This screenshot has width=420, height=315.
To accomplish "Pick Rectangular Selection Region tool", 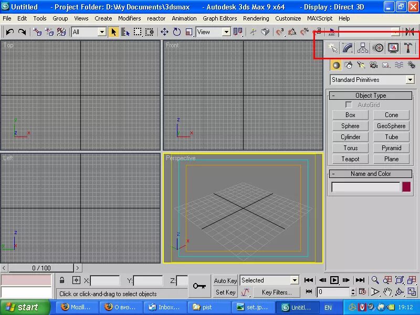I will tap(138, 32).
